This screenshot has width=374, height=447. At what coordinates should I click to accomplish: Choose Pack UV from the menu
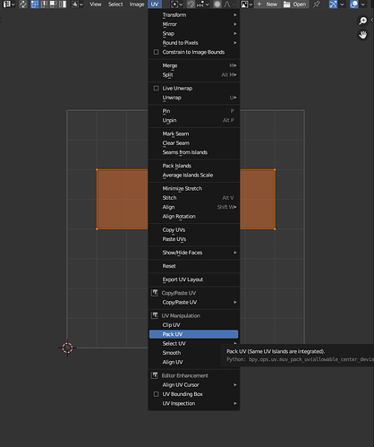pos(194,334)
